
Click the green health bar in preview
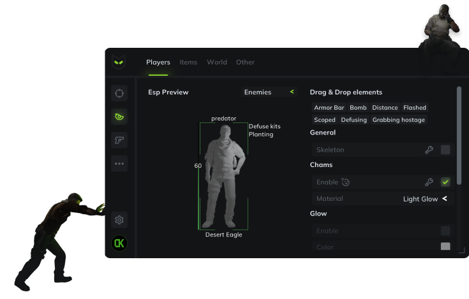click(198, 198)
